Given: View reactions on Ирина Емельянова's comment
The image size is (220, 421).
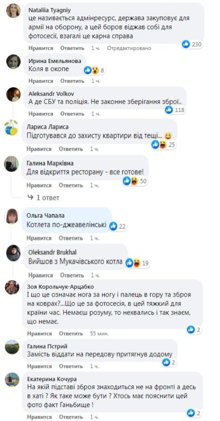Looking at the screenshot, I should click(94, 71).
